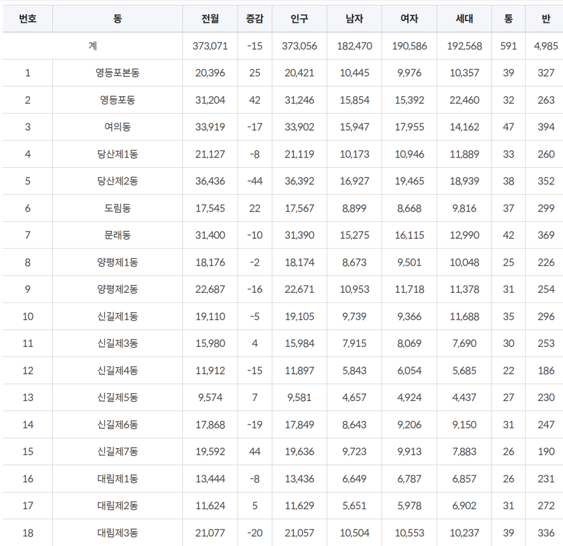
Task: Click 신길제6동 change value -19
Action: pyautogui.click(x=254, y=425)
